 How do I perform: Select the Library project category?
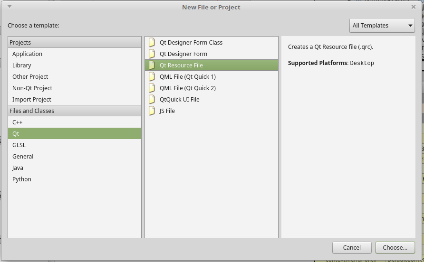75,65
